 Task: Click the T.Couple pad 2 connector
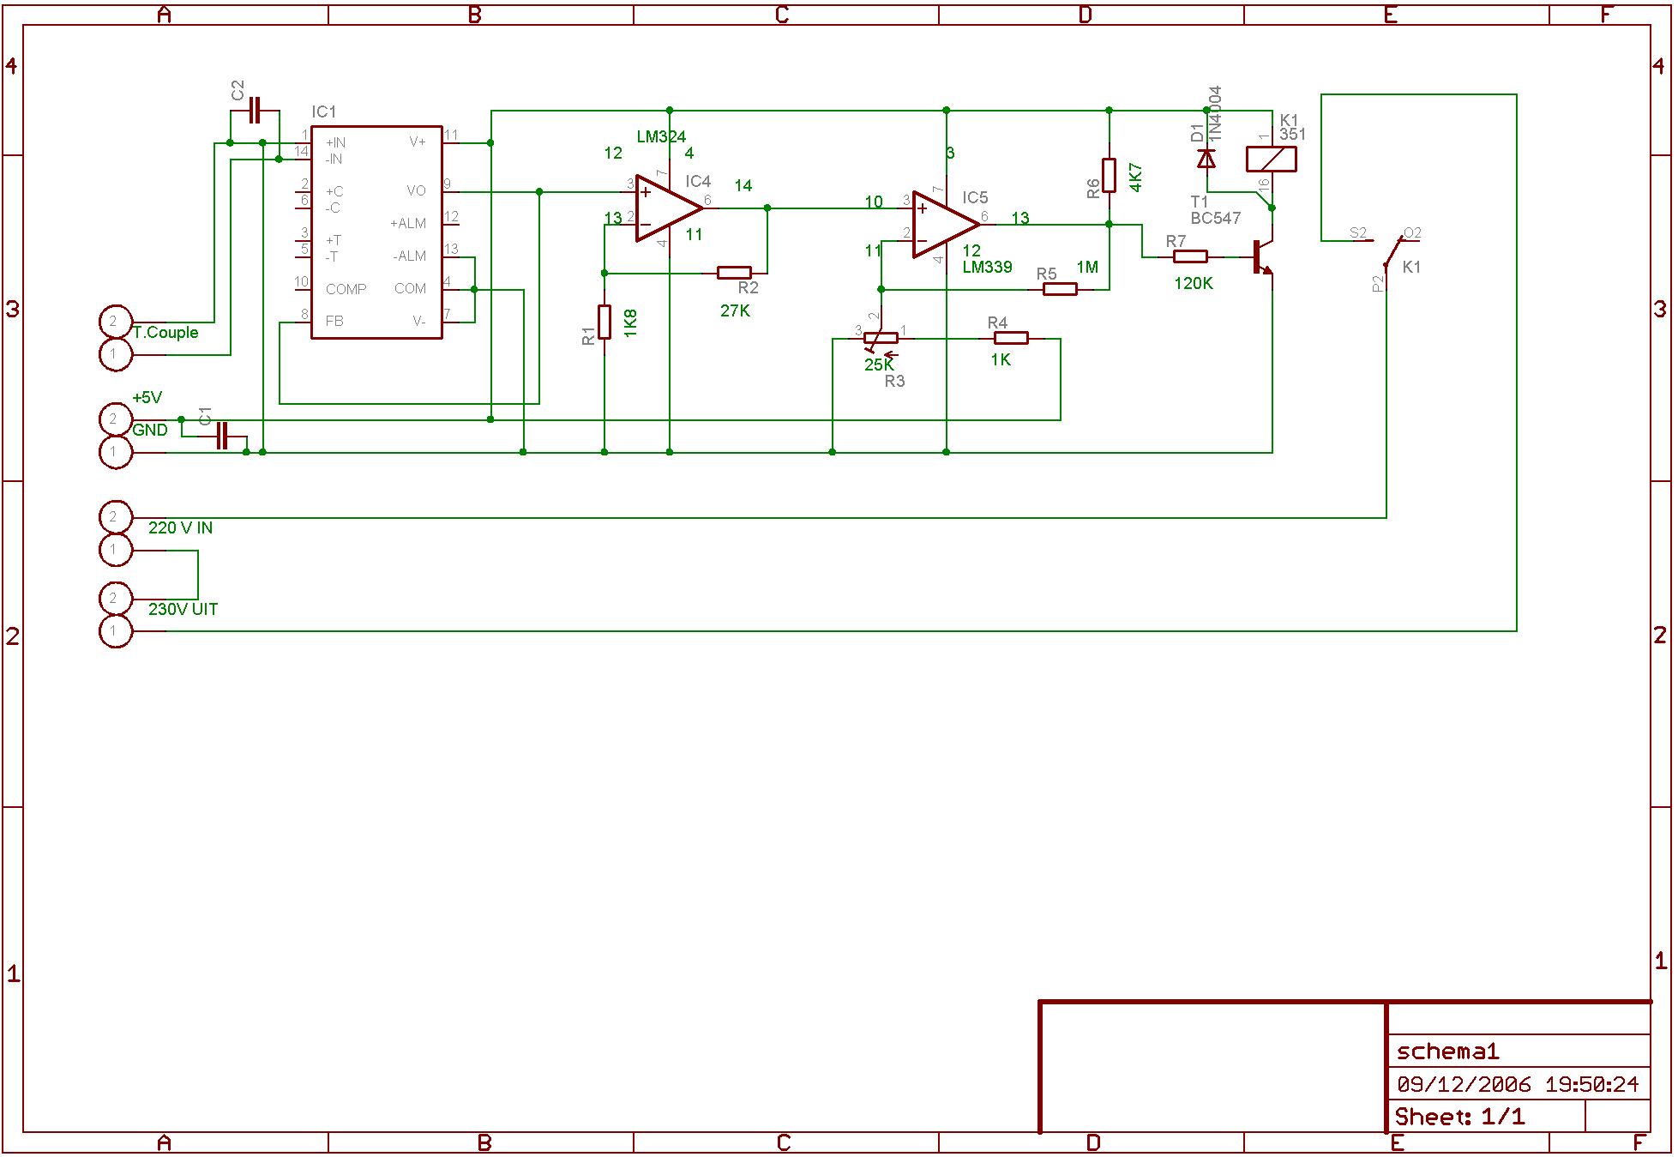click(115, 322)
